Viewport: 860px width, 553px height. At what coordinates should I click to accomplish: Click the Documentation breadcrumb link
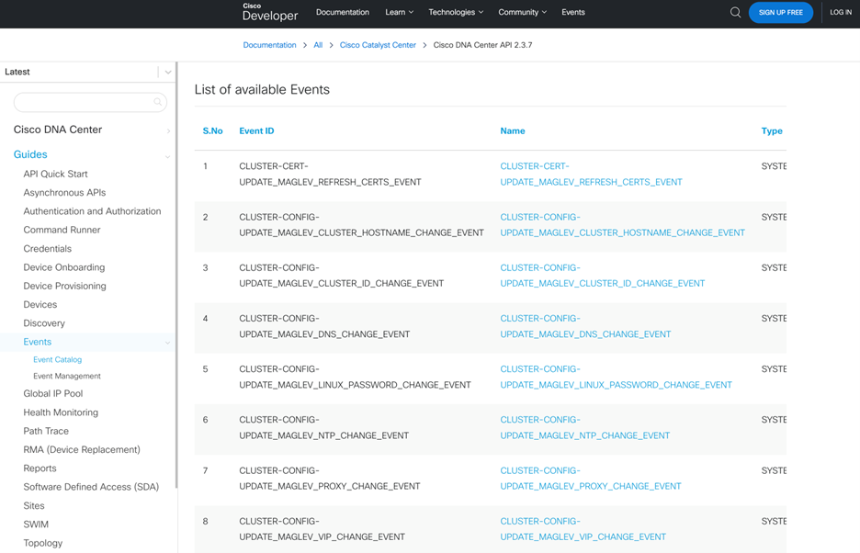tap(269, 45)
